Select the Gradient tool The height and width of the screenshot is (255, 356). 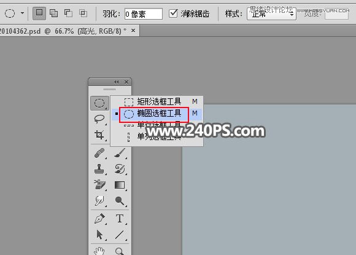[x=120, y=185]
